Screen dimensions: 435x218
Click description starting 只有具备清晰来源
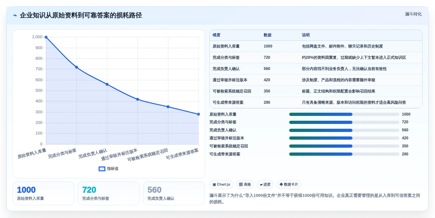pos(354,102)
